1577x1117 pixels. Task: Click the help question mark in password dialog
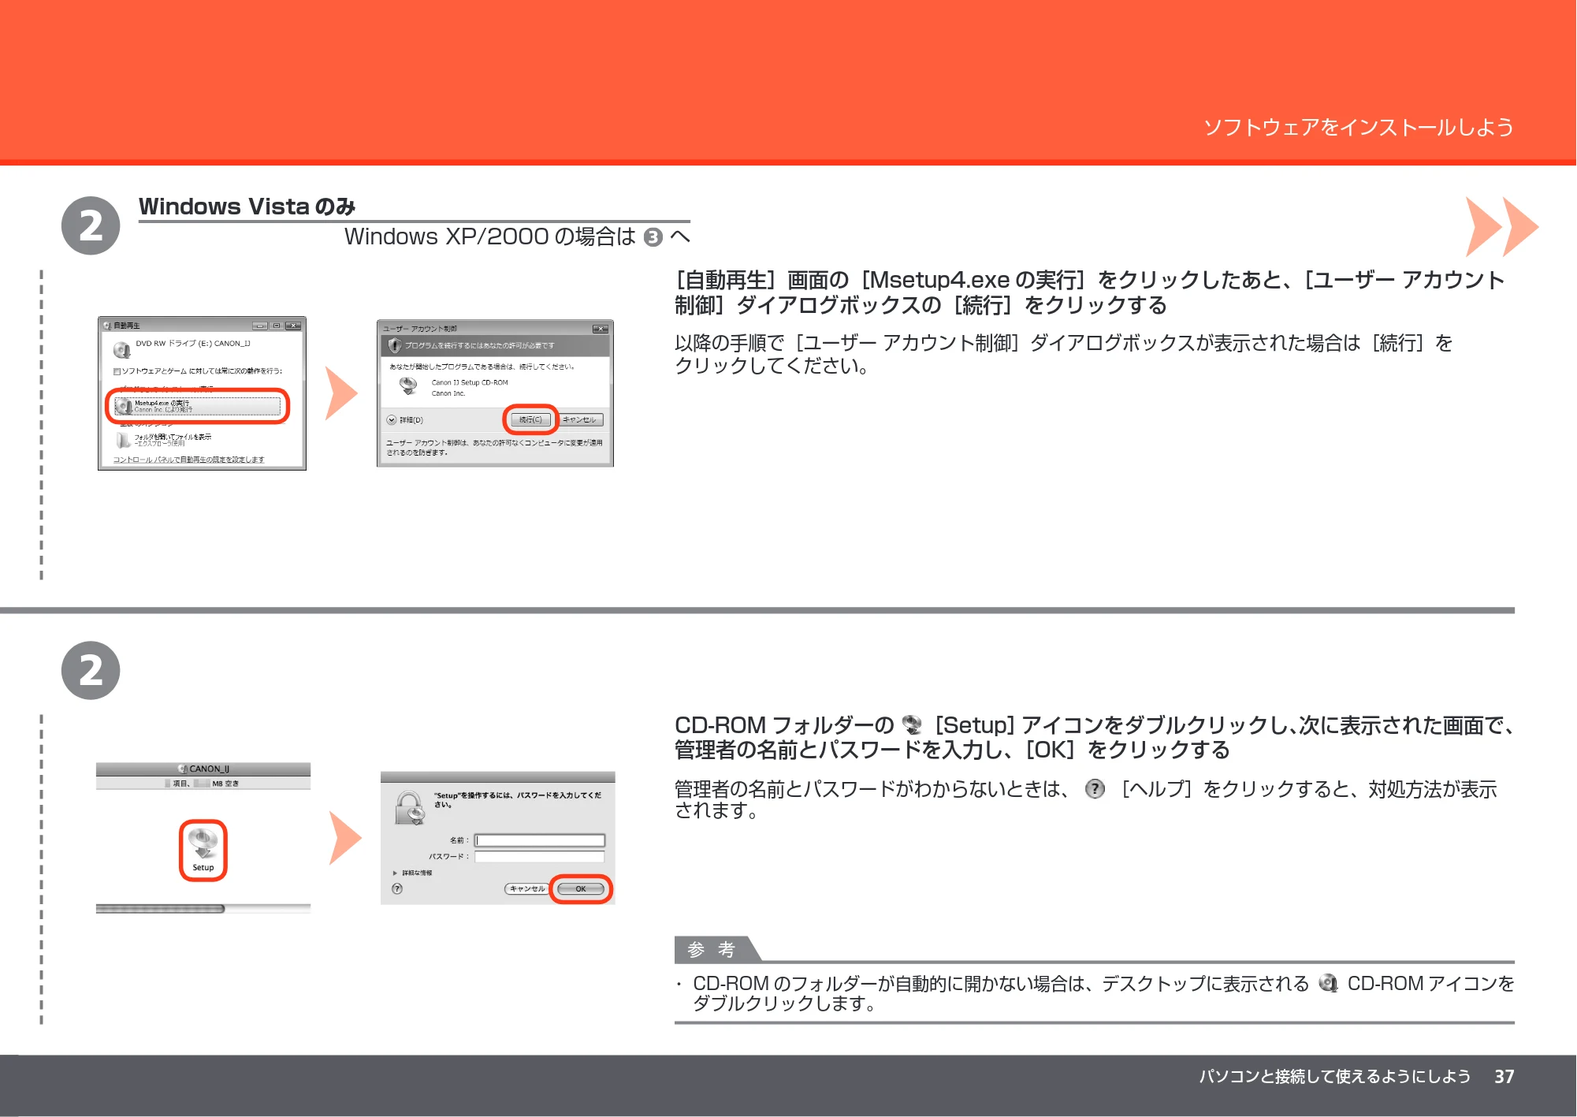[x=397, y=888]
